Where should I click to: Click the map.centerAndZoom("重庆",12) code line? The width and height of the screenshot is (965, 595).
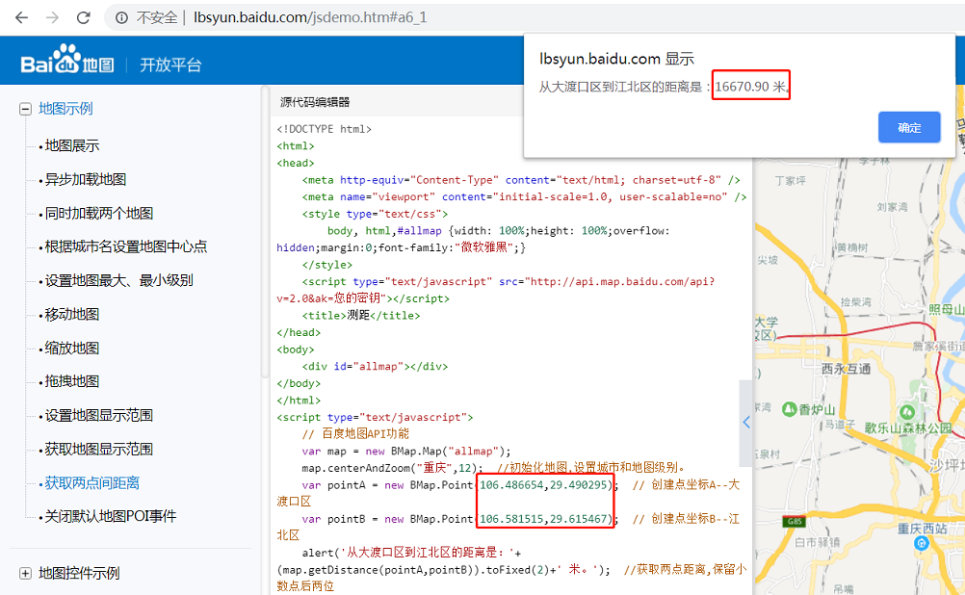393,468
